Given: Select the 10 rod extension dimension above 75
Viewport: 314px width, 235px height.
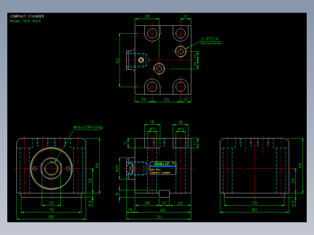Looking at the screenshot, I should pyautogui.click(x=130, y=210).
